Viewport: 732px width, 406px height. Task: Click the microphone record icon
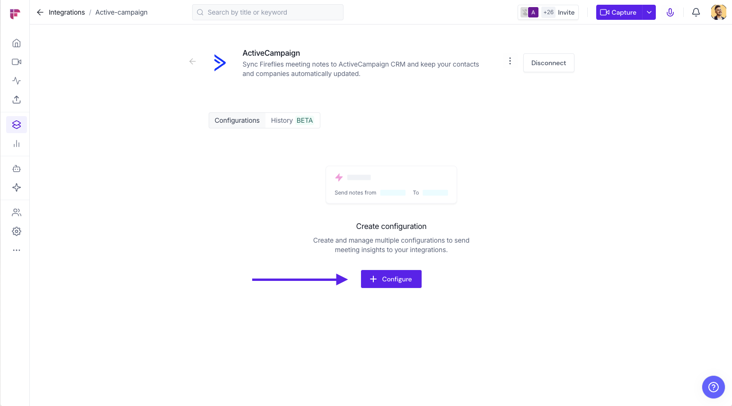[x=670, y=12]
